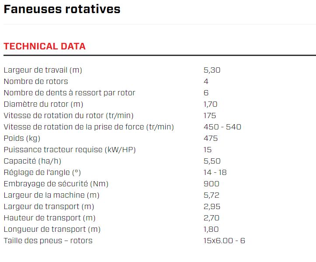
Task: Select the working width value 5,30
Action: click(212, 70)
